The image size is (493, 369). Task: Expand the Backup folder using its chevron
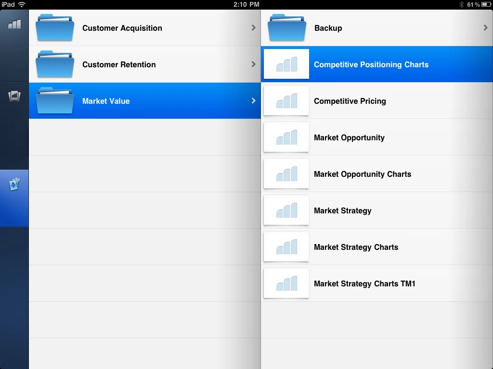(486, 28)
